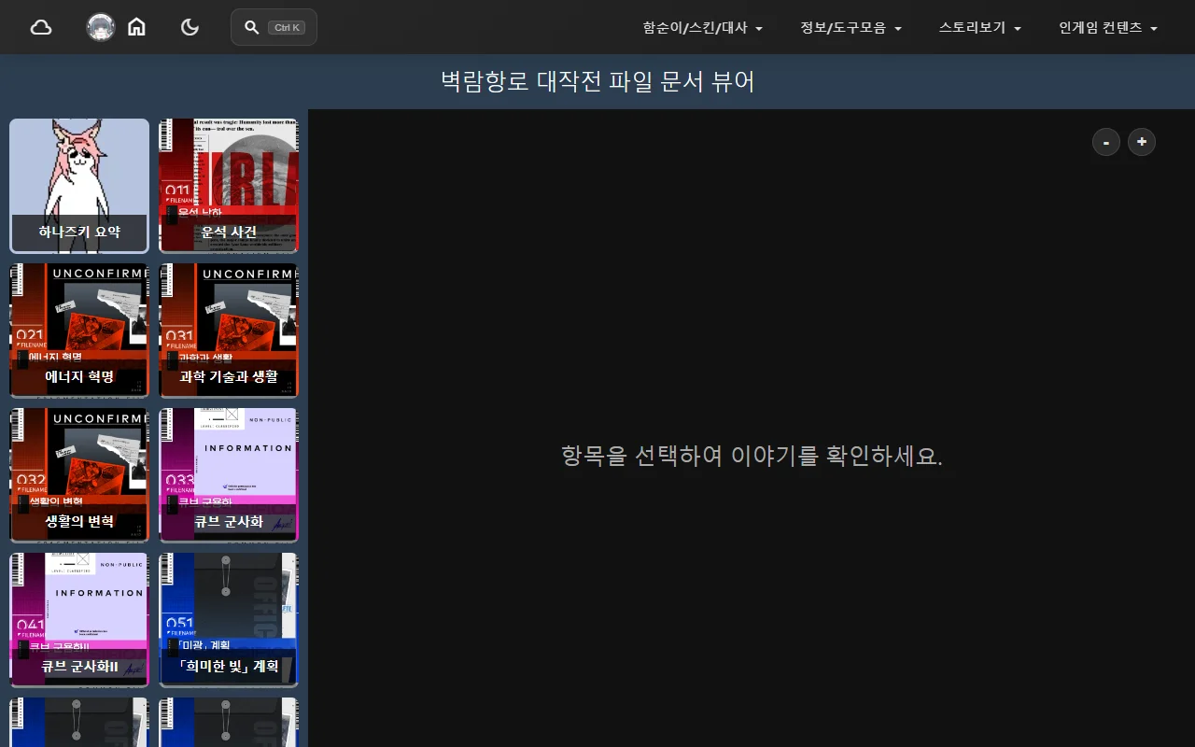Open the Ctrl K search box
Viewport: 1195px width, 747px height.
(274, 27)
